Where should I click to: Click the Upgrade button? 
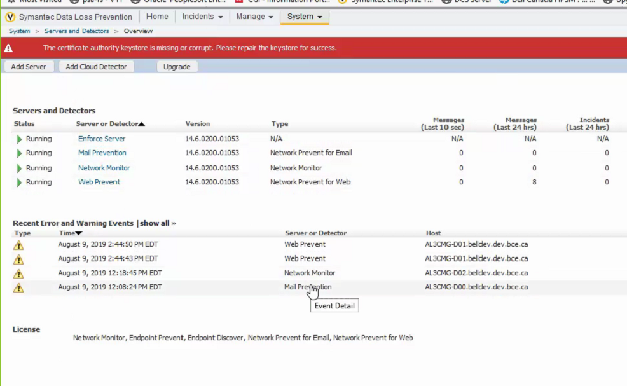point(177,67)
